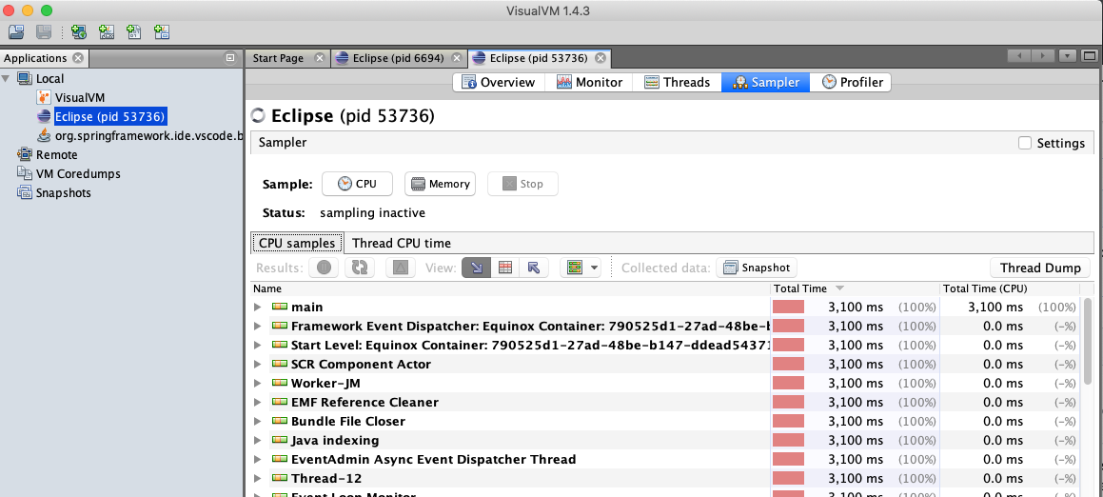
Task: Take a Snapshot of collected data
Action: (x=757, y=268)
